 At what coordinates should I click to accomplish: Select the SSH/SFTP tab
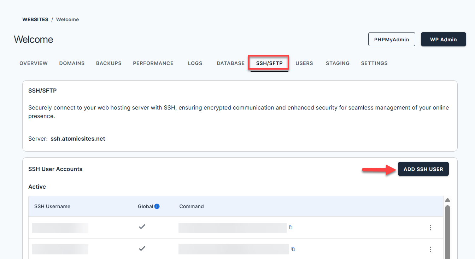point(269,63)
